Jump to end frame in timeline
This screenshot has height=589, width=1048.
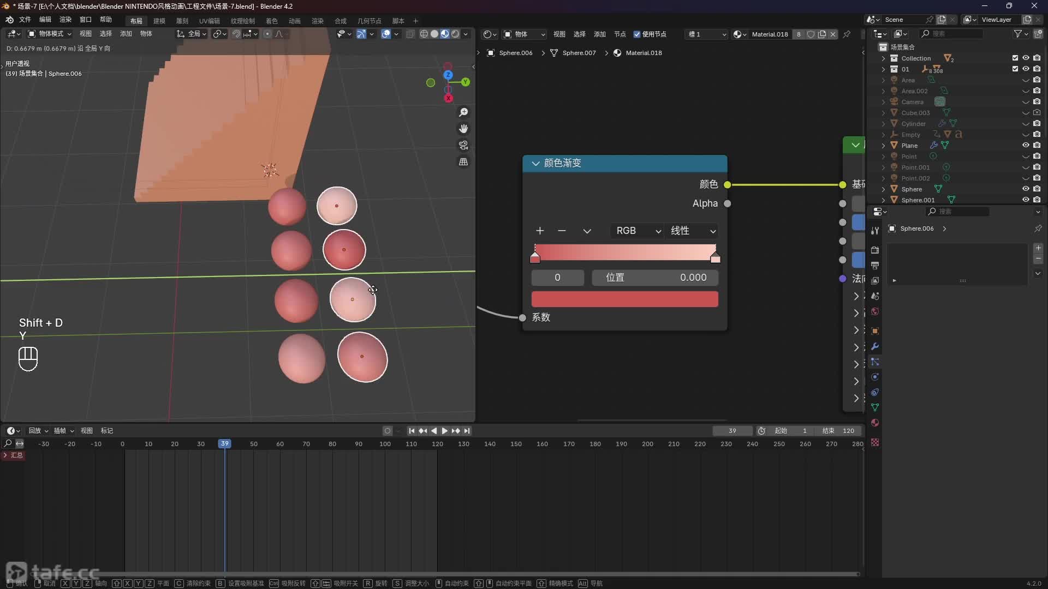tap(467, 431)
